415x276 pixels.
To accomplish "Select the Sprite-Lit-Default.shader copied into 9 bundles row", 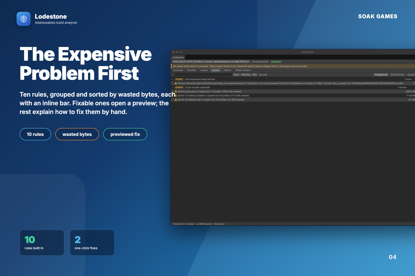I will pyautogui.click(x=293, y=96).
